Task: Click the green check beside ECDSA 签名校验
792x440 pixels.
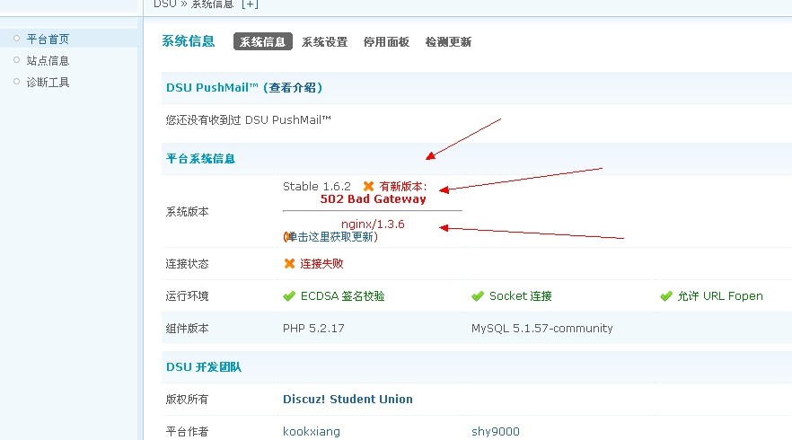Action: (x=289, y=296)
